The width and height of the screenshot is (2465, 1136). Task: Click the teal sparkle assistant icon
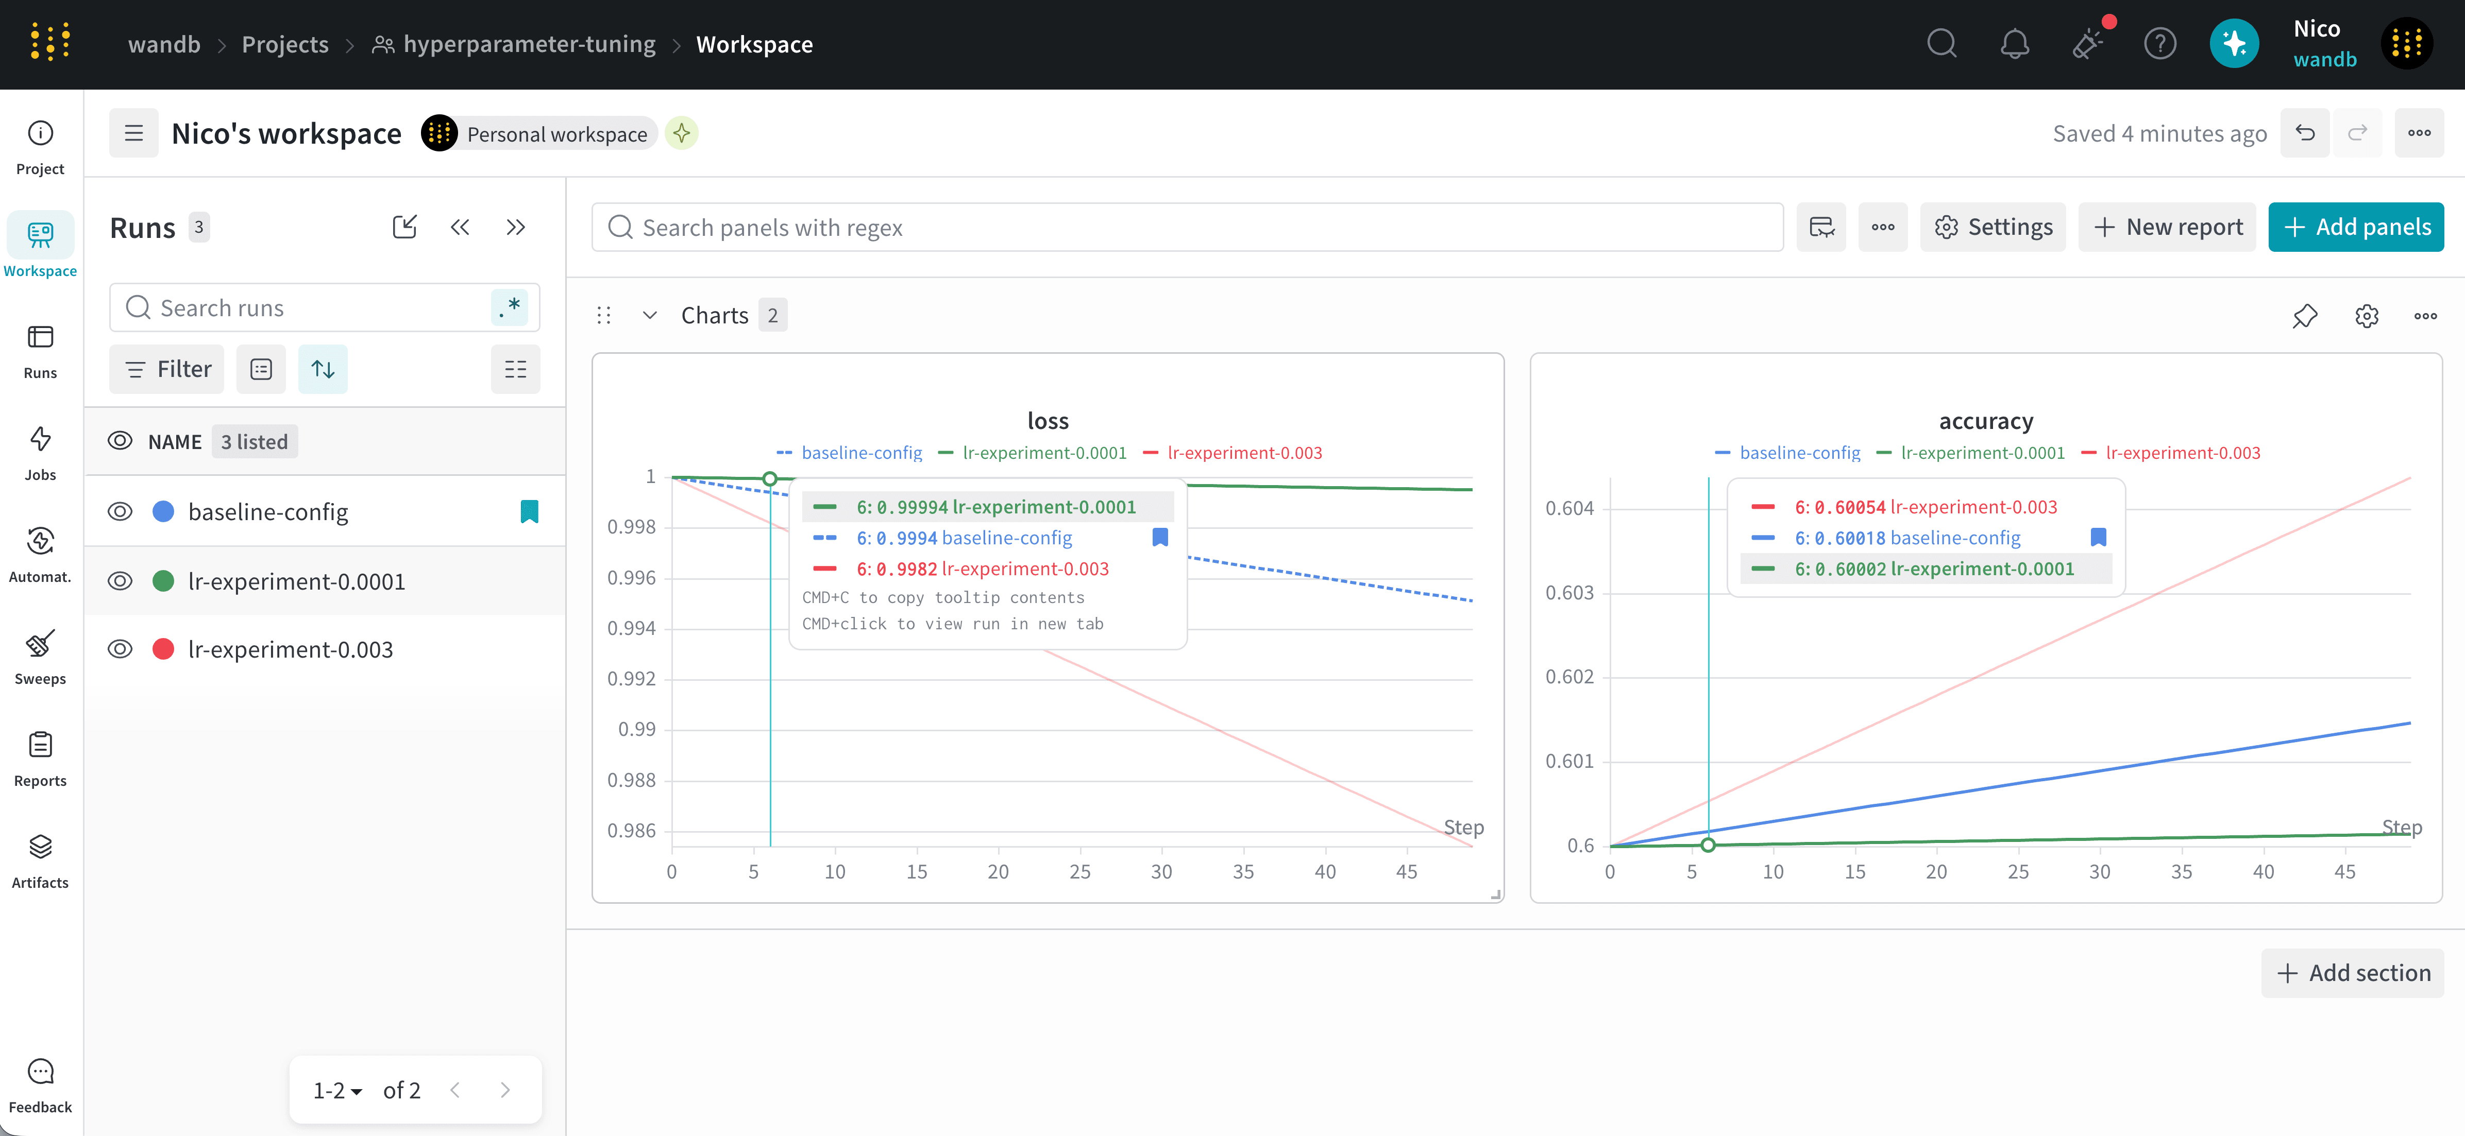[x=2234, y=43]
